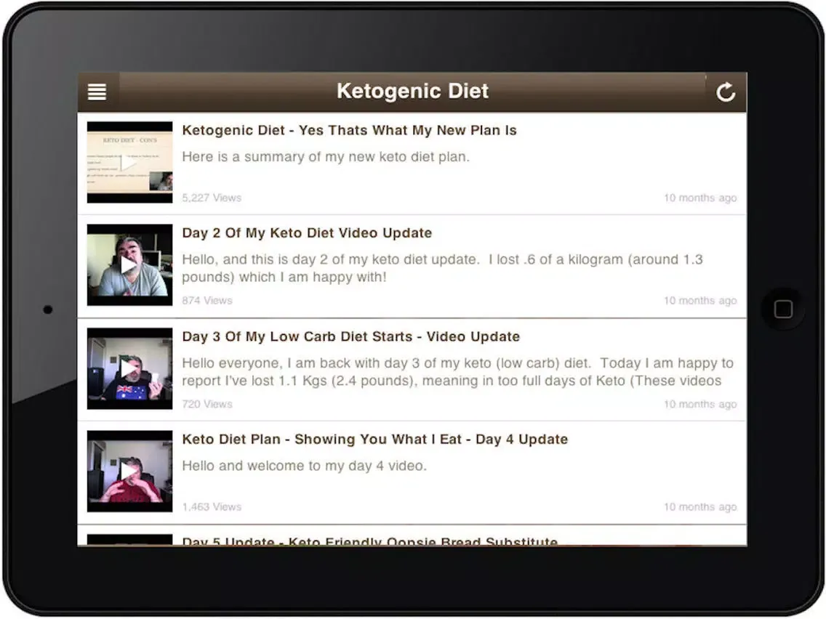Select the '10 months ago' timestamp on Day 3 video
Viewport: 826px width, 619px height.
coord(699,403)
